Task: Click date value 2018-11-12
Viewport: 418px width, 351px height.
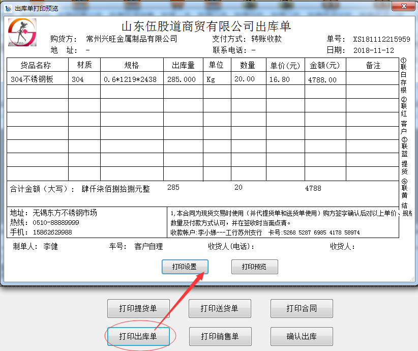Action: 373,50
